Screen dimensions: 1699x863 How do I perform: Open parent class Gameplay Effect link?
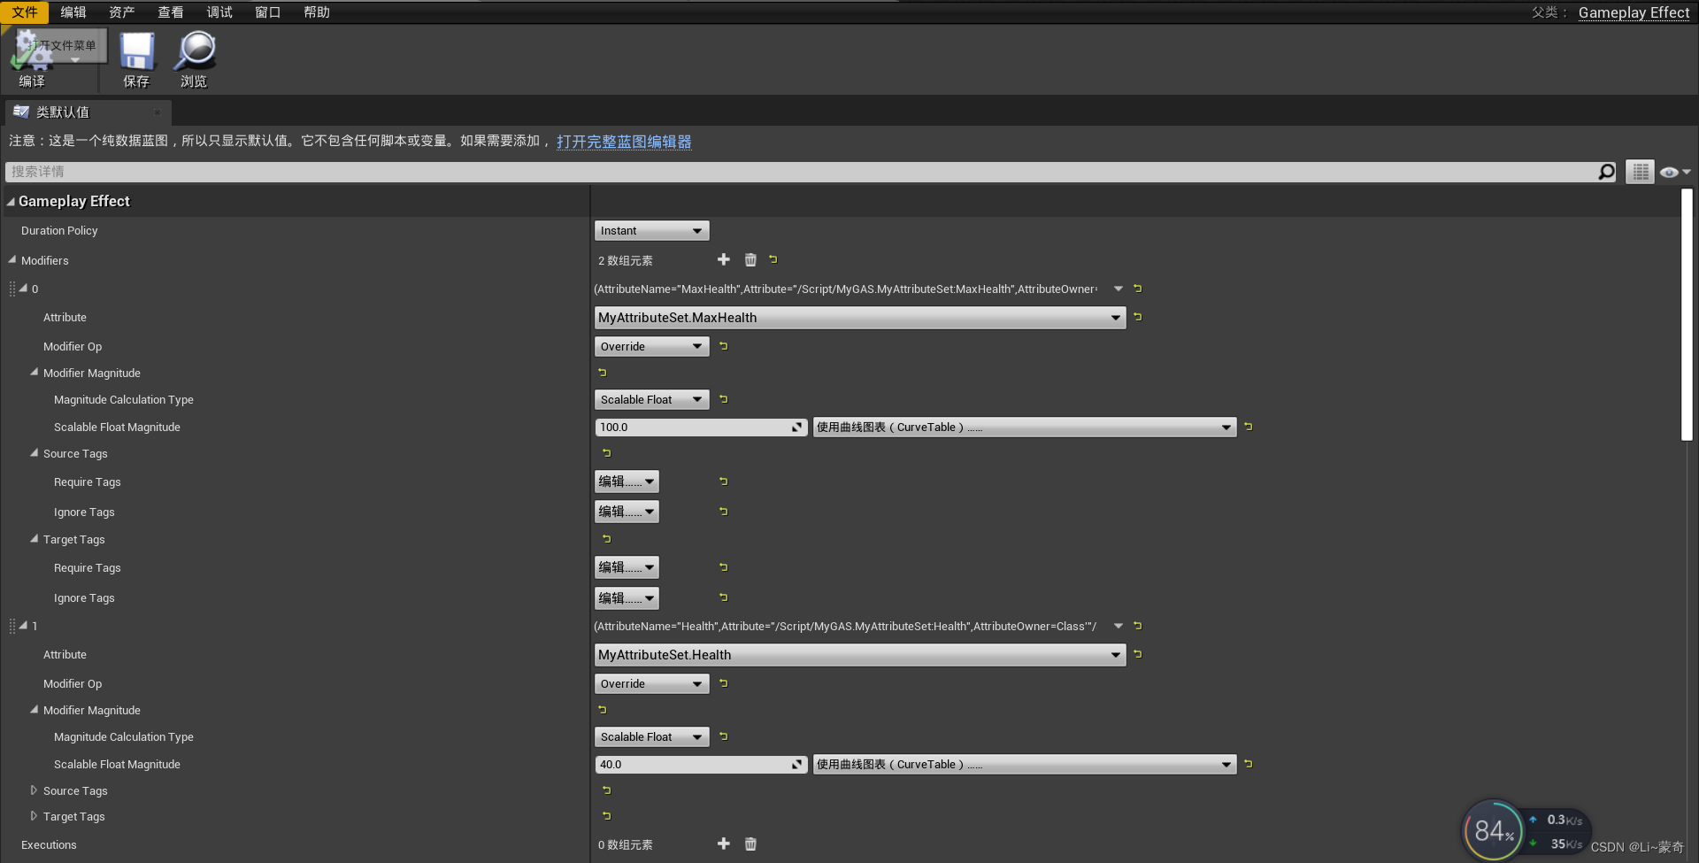tap(1634, 12)
